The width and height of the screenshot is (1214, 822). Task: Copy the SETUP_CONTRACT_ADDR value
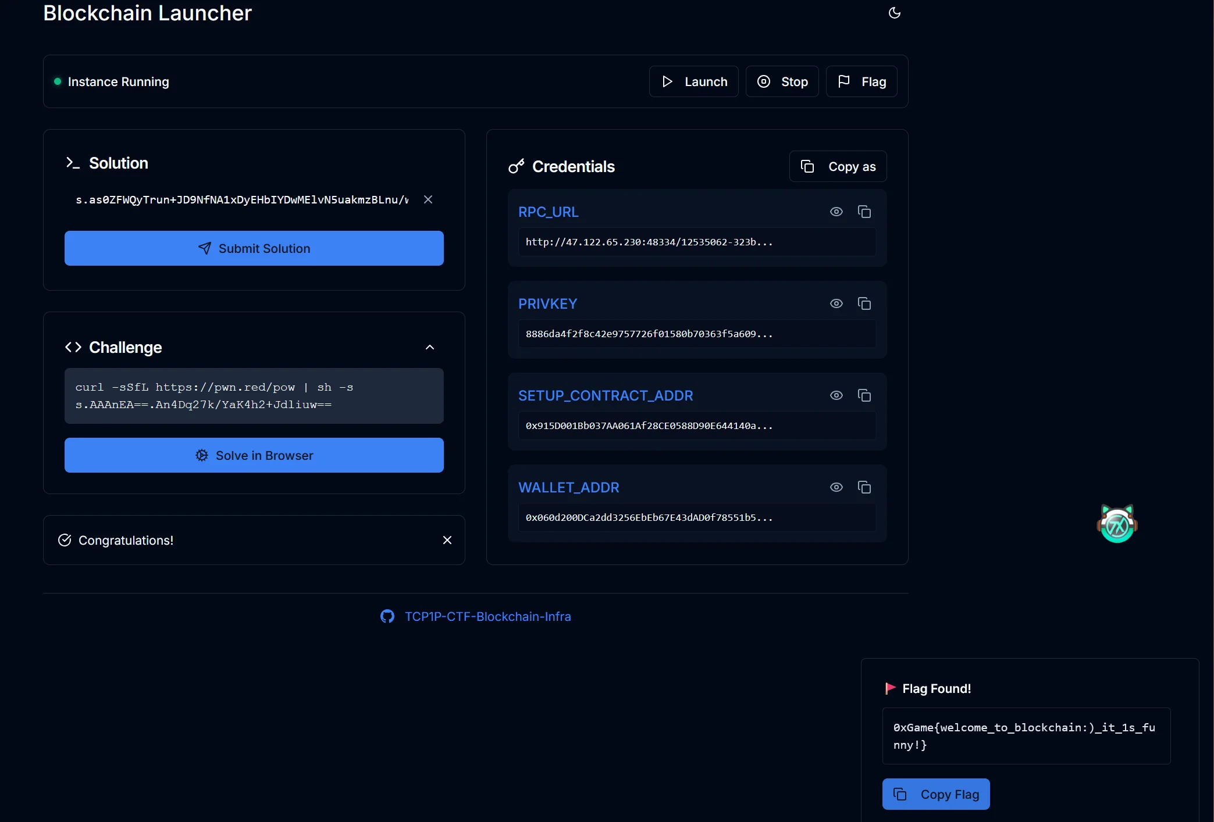pyautogui.click(x=864, y=395)
